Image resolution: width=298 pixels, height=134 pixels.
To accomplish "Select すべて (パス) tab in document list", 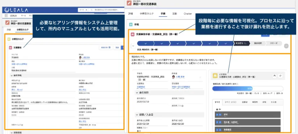I will 230,102.
